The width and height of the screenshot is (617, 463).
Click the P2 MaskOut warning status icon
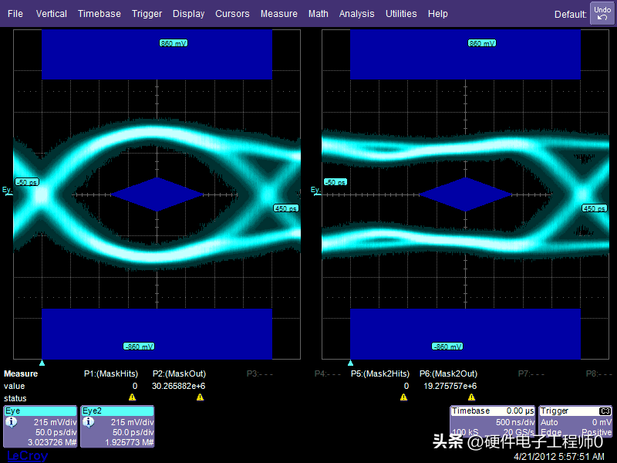(200, 397)
